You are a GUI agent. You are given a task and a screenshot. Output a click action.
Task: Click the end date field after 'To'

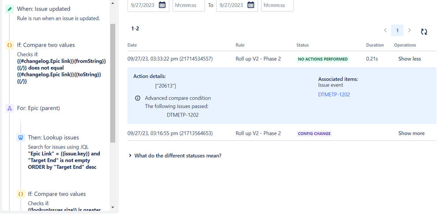pos(237,5)
